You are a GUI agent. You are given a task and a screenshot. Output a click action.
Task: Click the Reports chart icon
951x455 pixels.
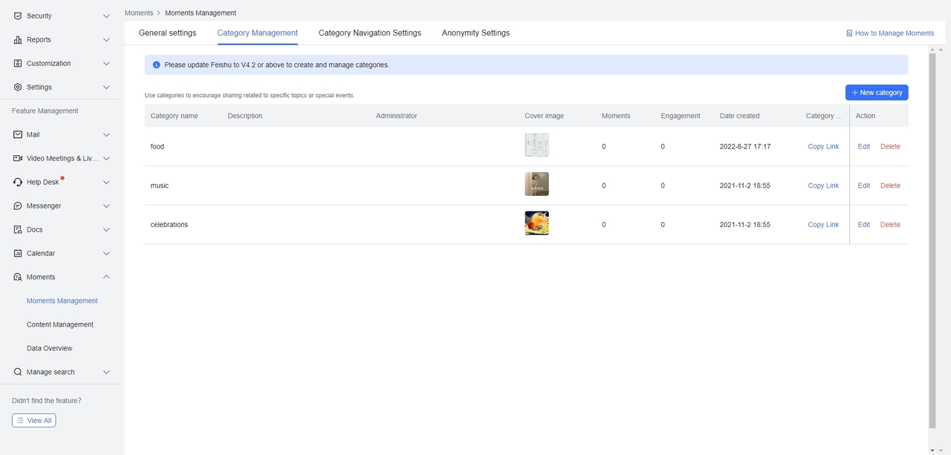coord(18,39)
